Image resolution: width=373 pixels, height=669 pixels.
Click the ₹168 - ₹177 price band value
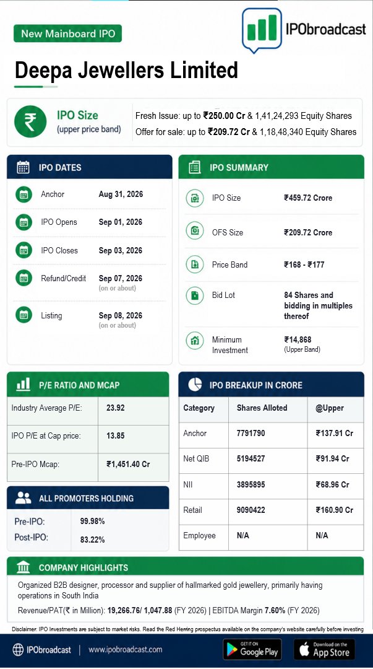[x=304, y=265]
